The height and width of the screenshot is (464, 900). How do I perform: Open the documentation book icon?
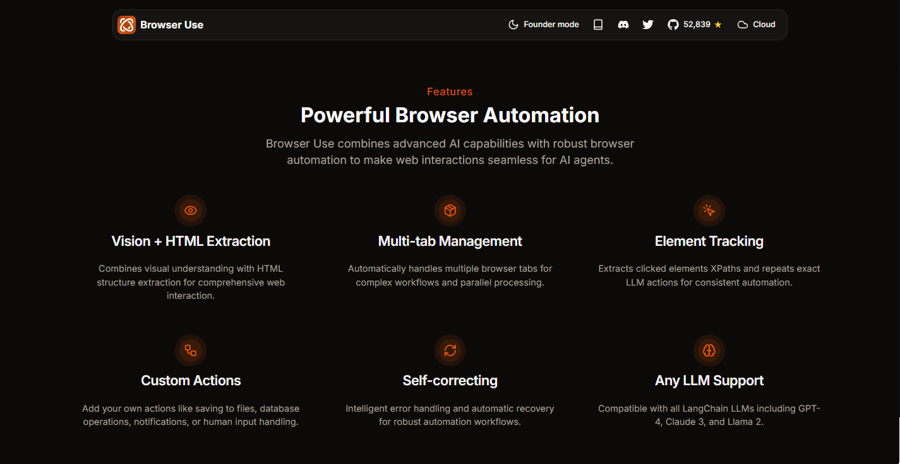click(598, 25)
